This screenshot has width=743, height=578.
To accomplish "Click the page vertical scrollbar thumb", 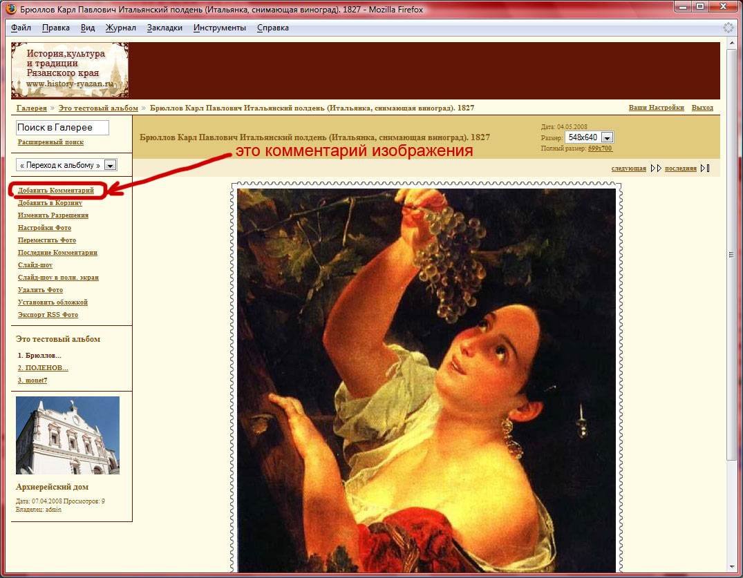I will point(732,253).
